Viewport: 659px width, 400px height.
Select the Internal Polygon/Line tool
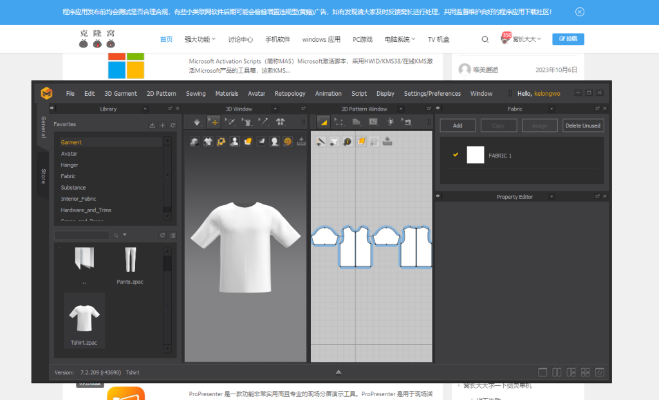click(x=373, y=122)
